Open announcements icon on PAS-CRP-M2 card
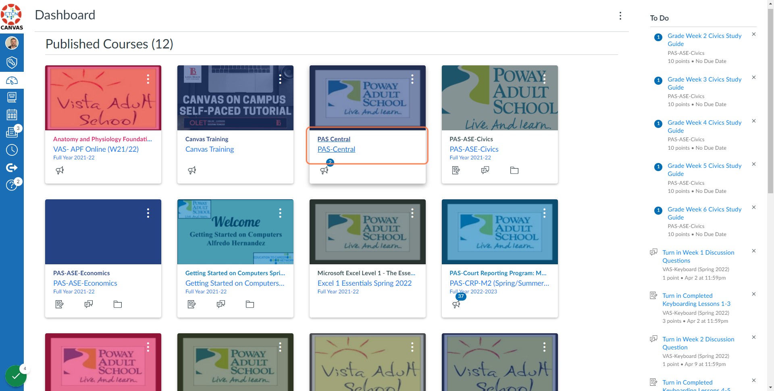The width and height of the screenshot is (774, 391). (x=456, y=305)
